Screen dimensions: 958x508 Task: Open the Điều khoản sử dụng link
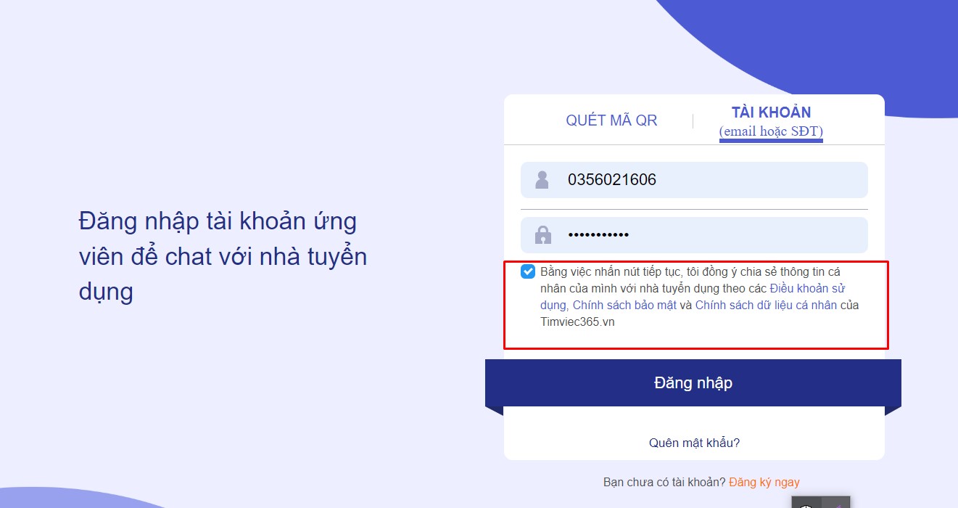click(807, 288)
